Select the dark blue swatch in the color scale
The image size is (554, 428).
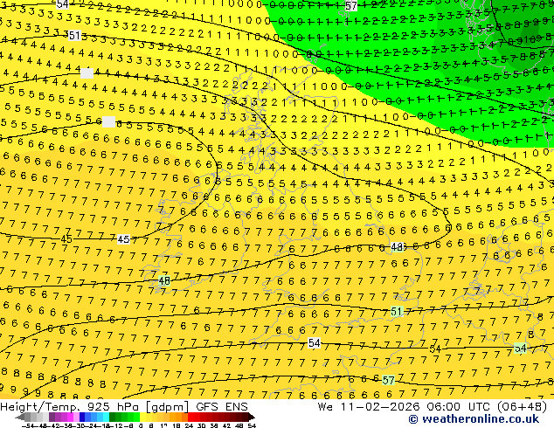point(82,417)
